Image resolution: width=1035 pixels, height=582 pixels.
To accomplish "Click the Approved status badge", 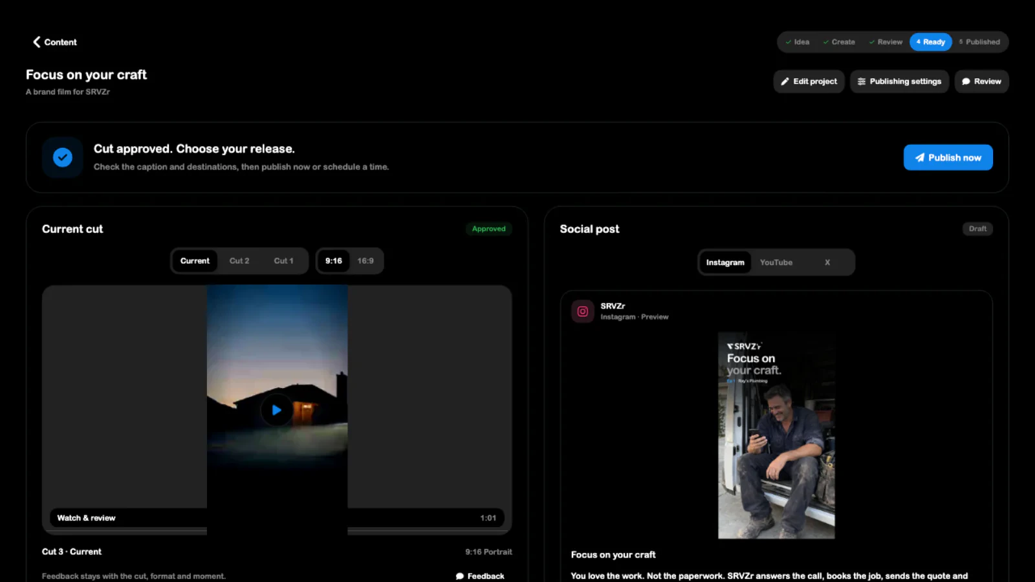I will point(489,229).
